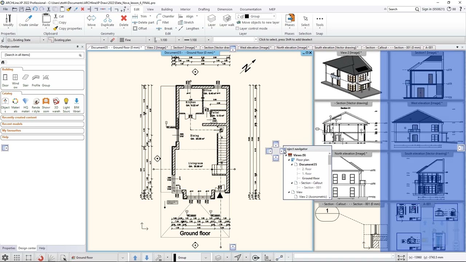Image resolution: width=466 pixels, height=262 pixels.
Task: Toggle the link icon beside Existing plan
Action: click(x=112, y=40)
